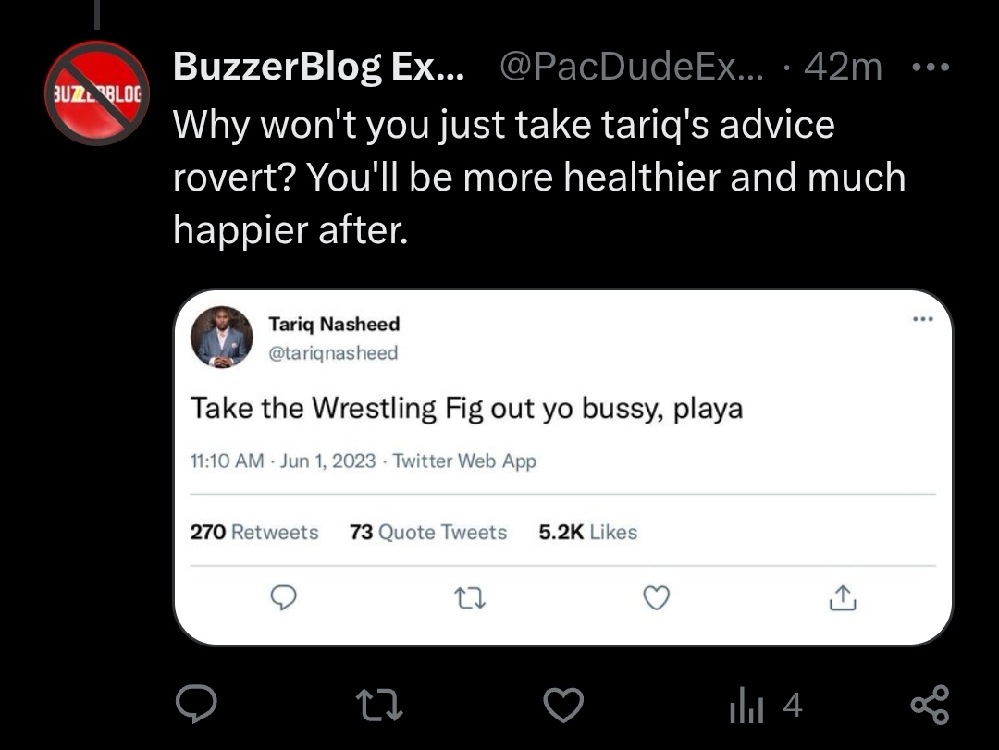This screenshot has height=750, width=999.
Task: Open BuzzerBlog profile avatar
Action: point(97,92)
